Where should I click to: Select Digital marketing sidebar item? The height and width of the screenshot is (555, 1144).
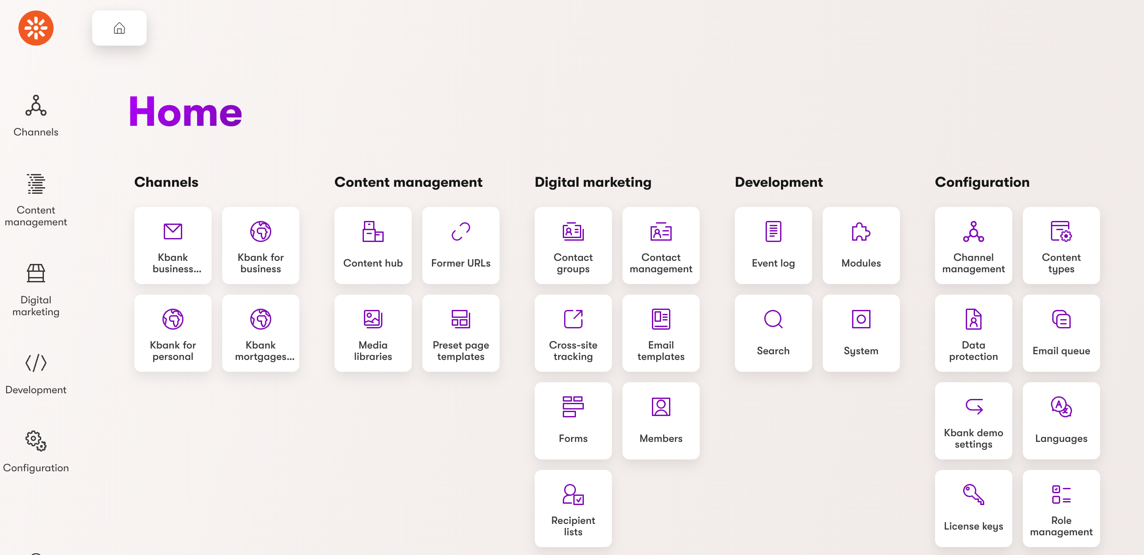tap(36, 289)
